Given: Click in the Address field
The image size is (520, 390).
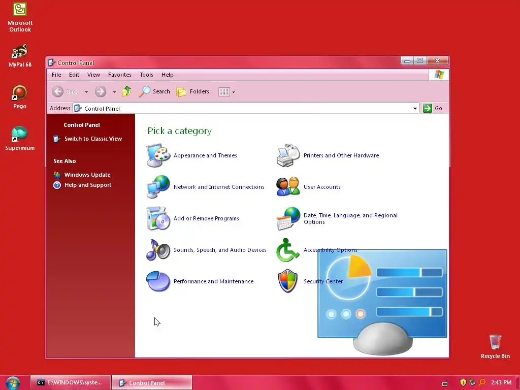Looking at the screenshot, I should (246, 109).
